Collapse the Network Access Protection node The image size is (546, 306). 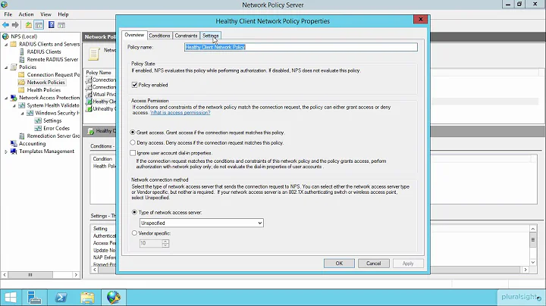coord(6,98)
